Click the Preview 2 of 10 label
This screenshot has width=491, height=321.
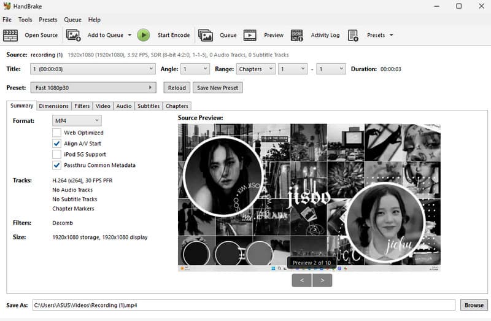click(312, 263)
